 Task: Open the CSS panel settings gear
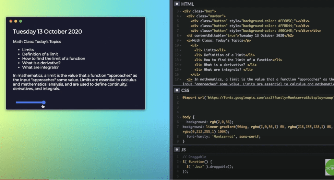(x=177, y=90)
